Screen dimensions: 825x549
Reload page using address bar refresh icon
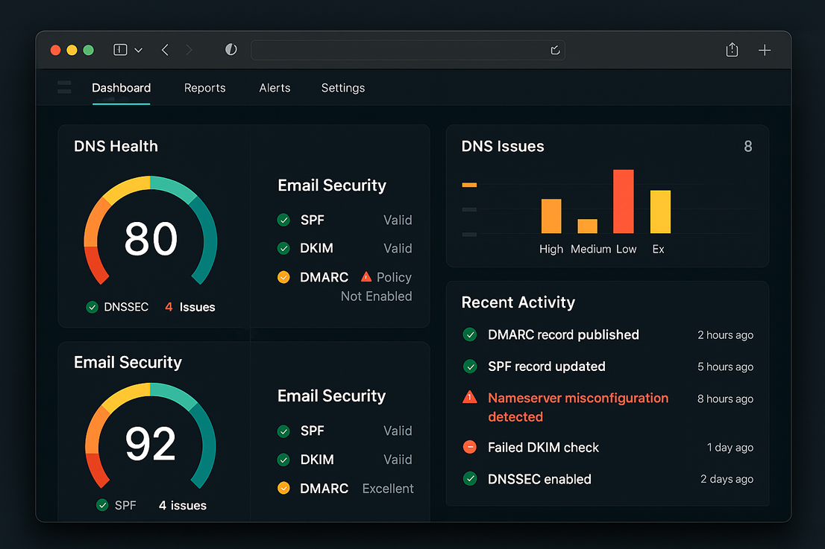554,50
